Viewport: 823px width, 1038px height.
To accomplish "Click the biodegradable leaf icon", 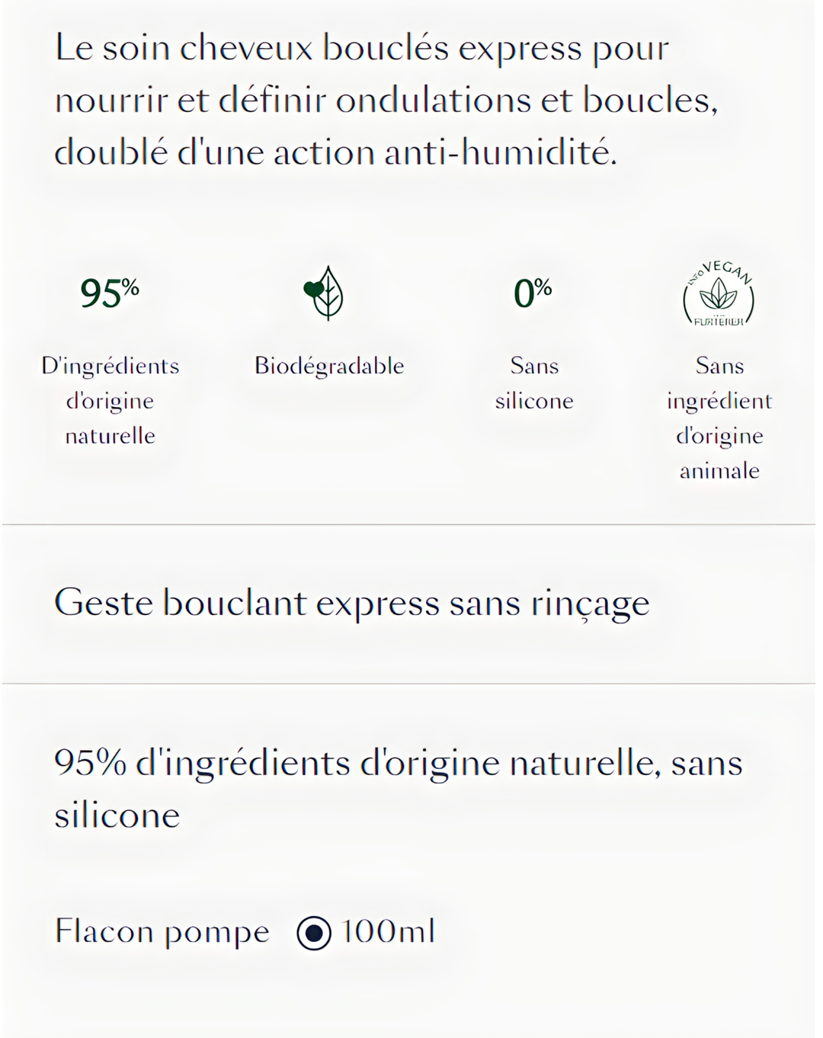I will 325,293.
